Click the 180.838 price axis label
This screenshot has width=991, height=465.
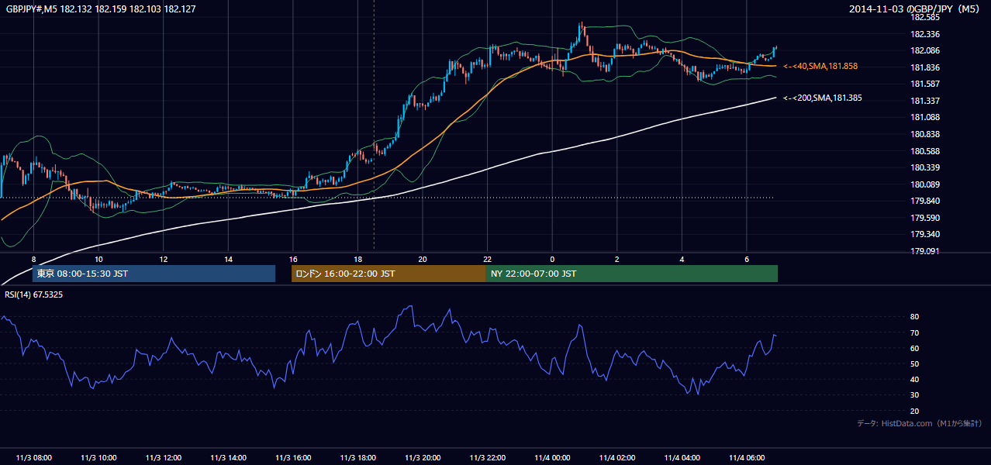(925, 134)
